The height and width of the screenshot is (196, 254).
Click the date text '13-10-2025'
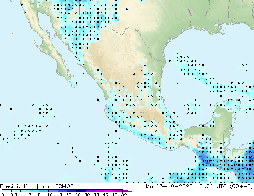pos(174,186)
